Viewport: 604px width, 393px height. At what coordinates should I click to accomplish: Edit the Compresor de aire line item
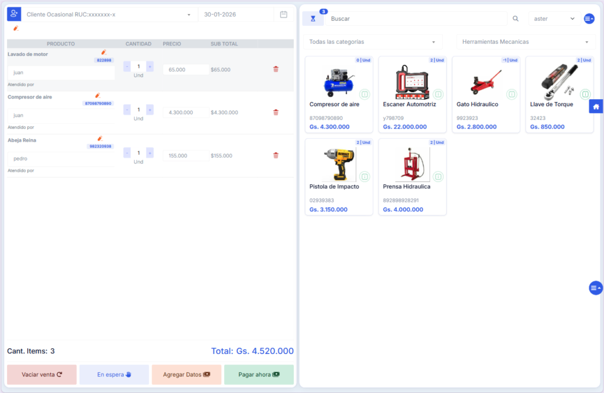(98, 95)
